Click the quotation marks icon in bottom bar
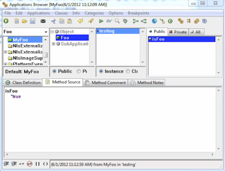225x171 pixels. pyautogui.click(x=22, y=164)
